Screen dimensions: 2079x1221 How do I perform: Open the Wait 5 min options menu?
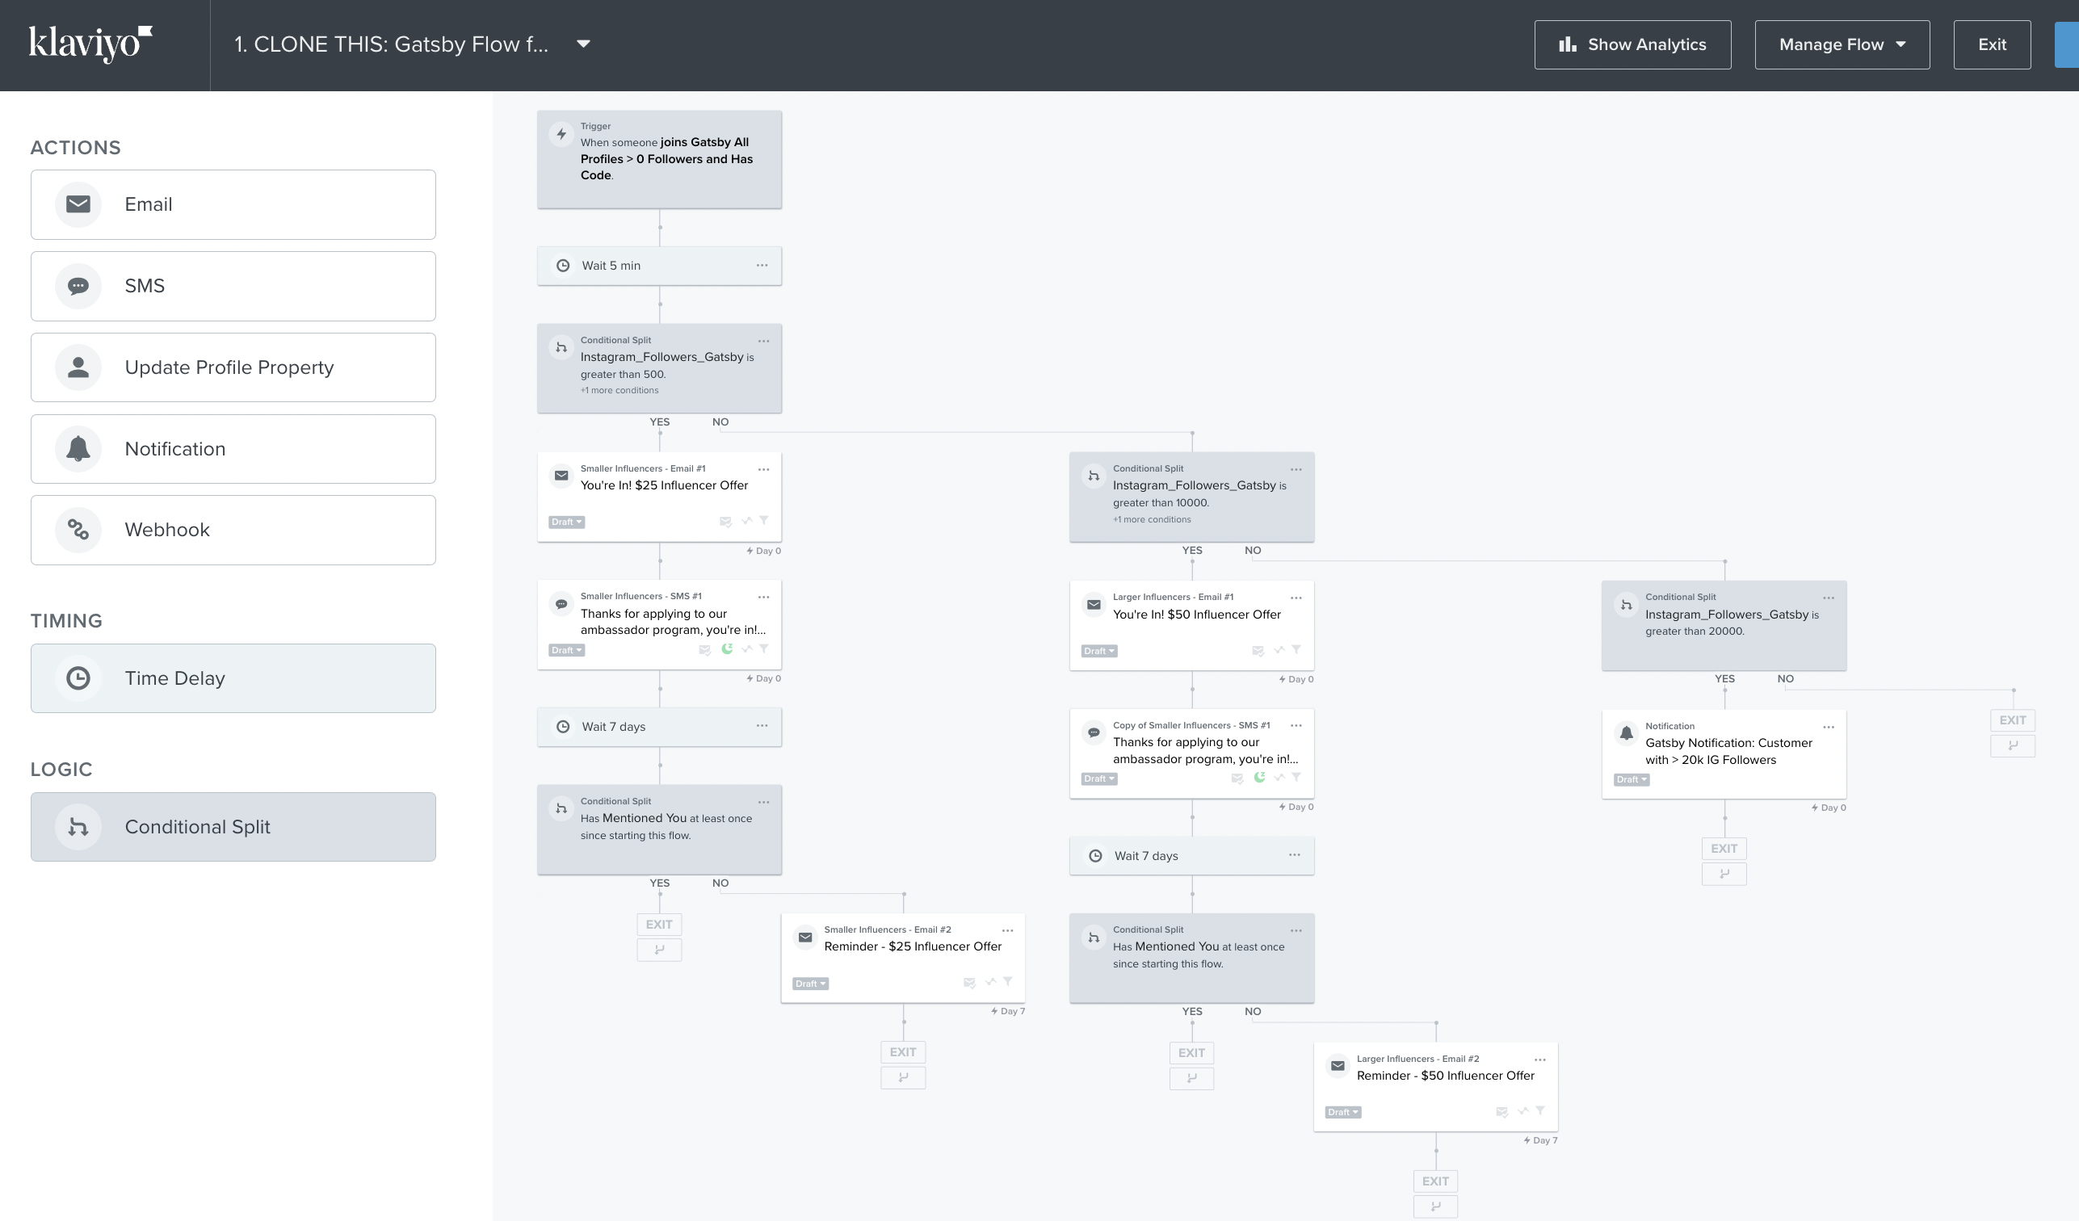[762, 265]
